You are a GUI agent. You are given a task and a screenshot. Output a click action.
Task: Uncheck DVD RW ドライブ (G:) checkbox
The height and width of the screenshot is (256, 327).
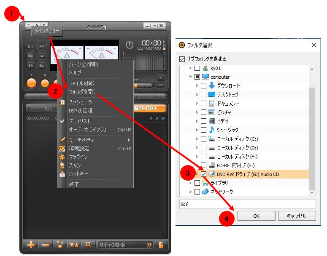click(203, 174)
